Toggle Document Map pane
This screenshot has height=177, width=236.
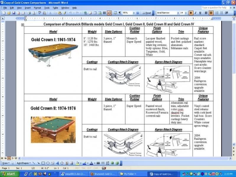pyautogui.click(x=115, y=13)
